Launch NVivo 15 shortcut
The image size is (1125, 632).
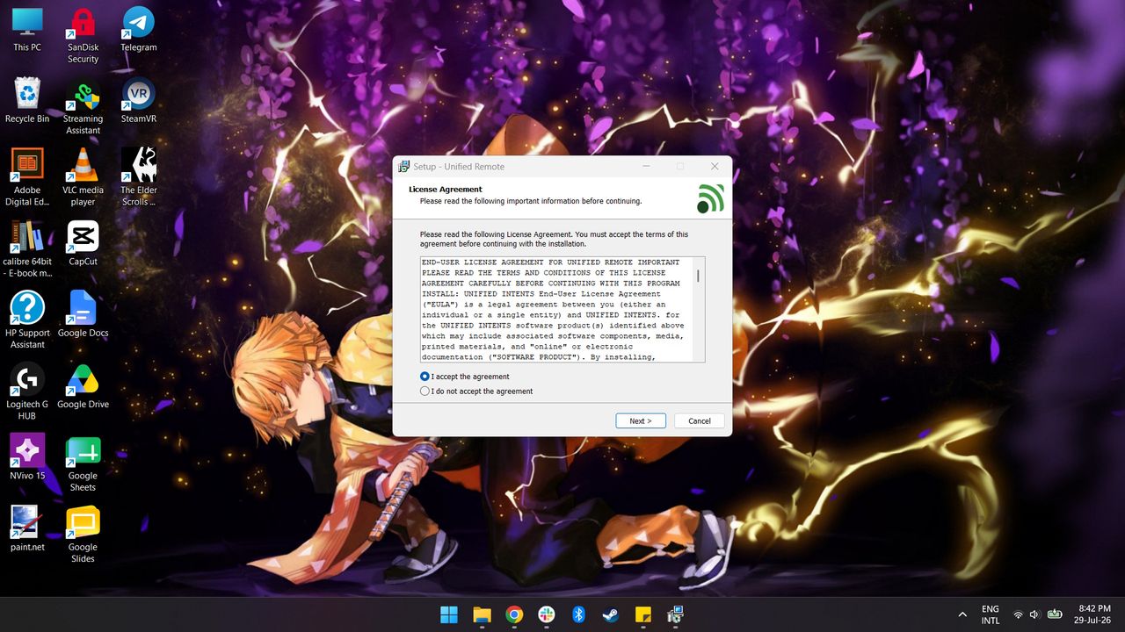coord(27,457)
